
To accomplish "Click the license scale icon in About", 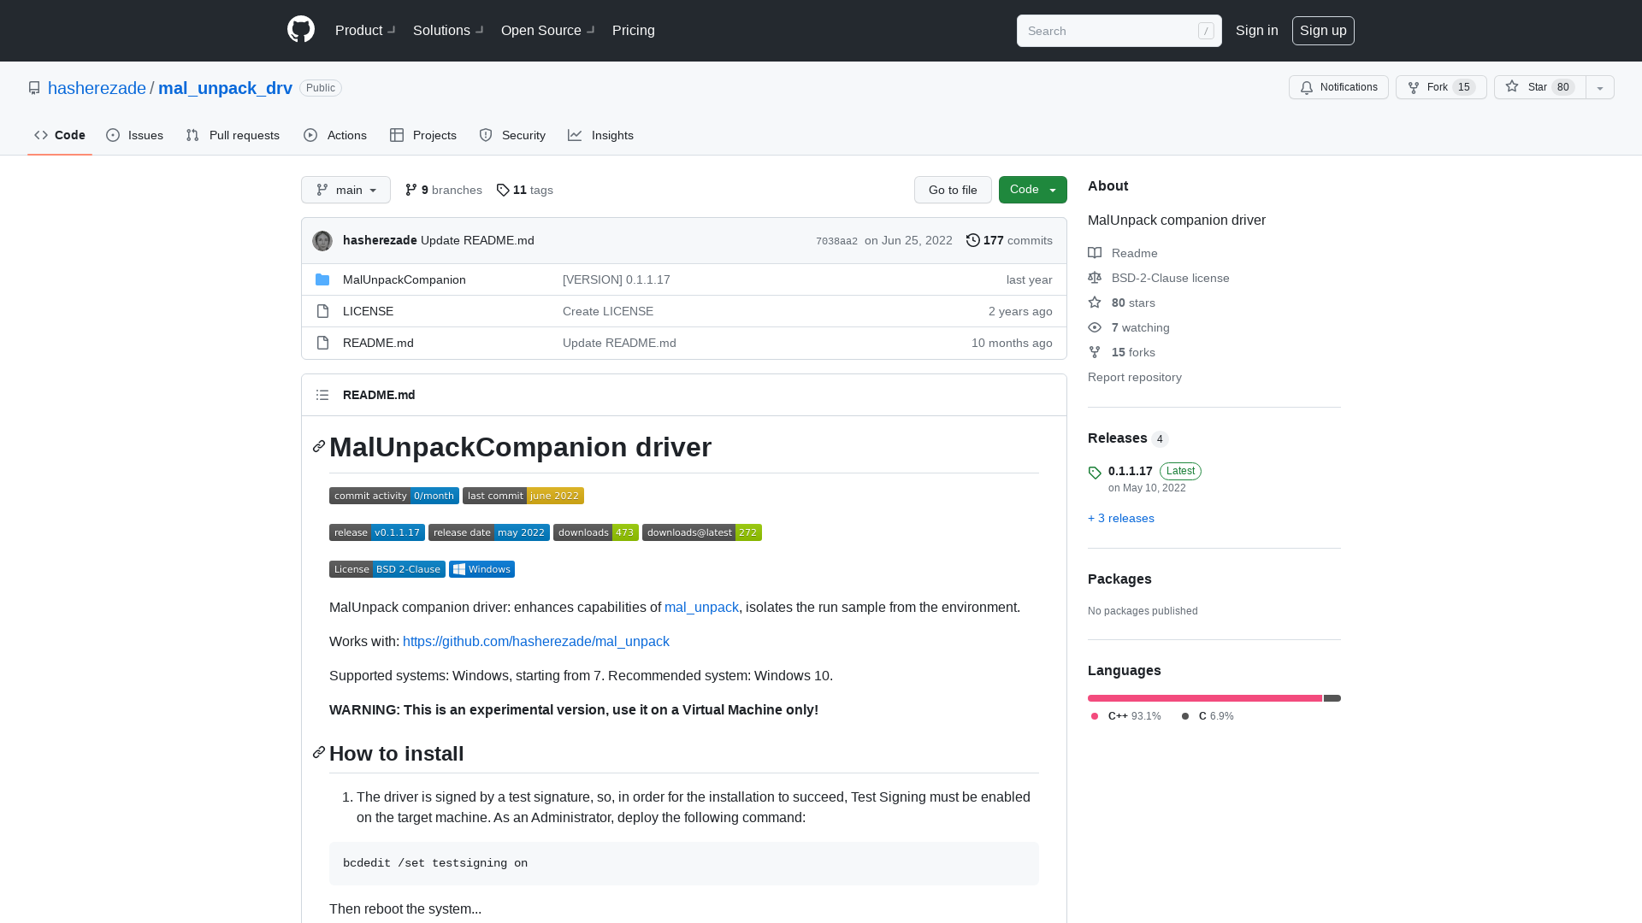I will pos(1095,278).
